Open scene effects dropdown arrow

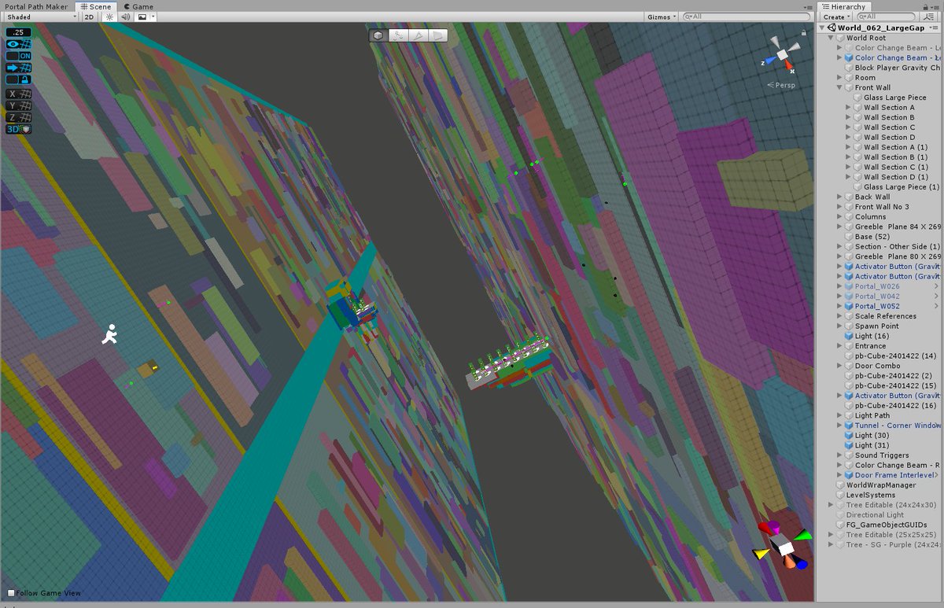tap(153, 17)
